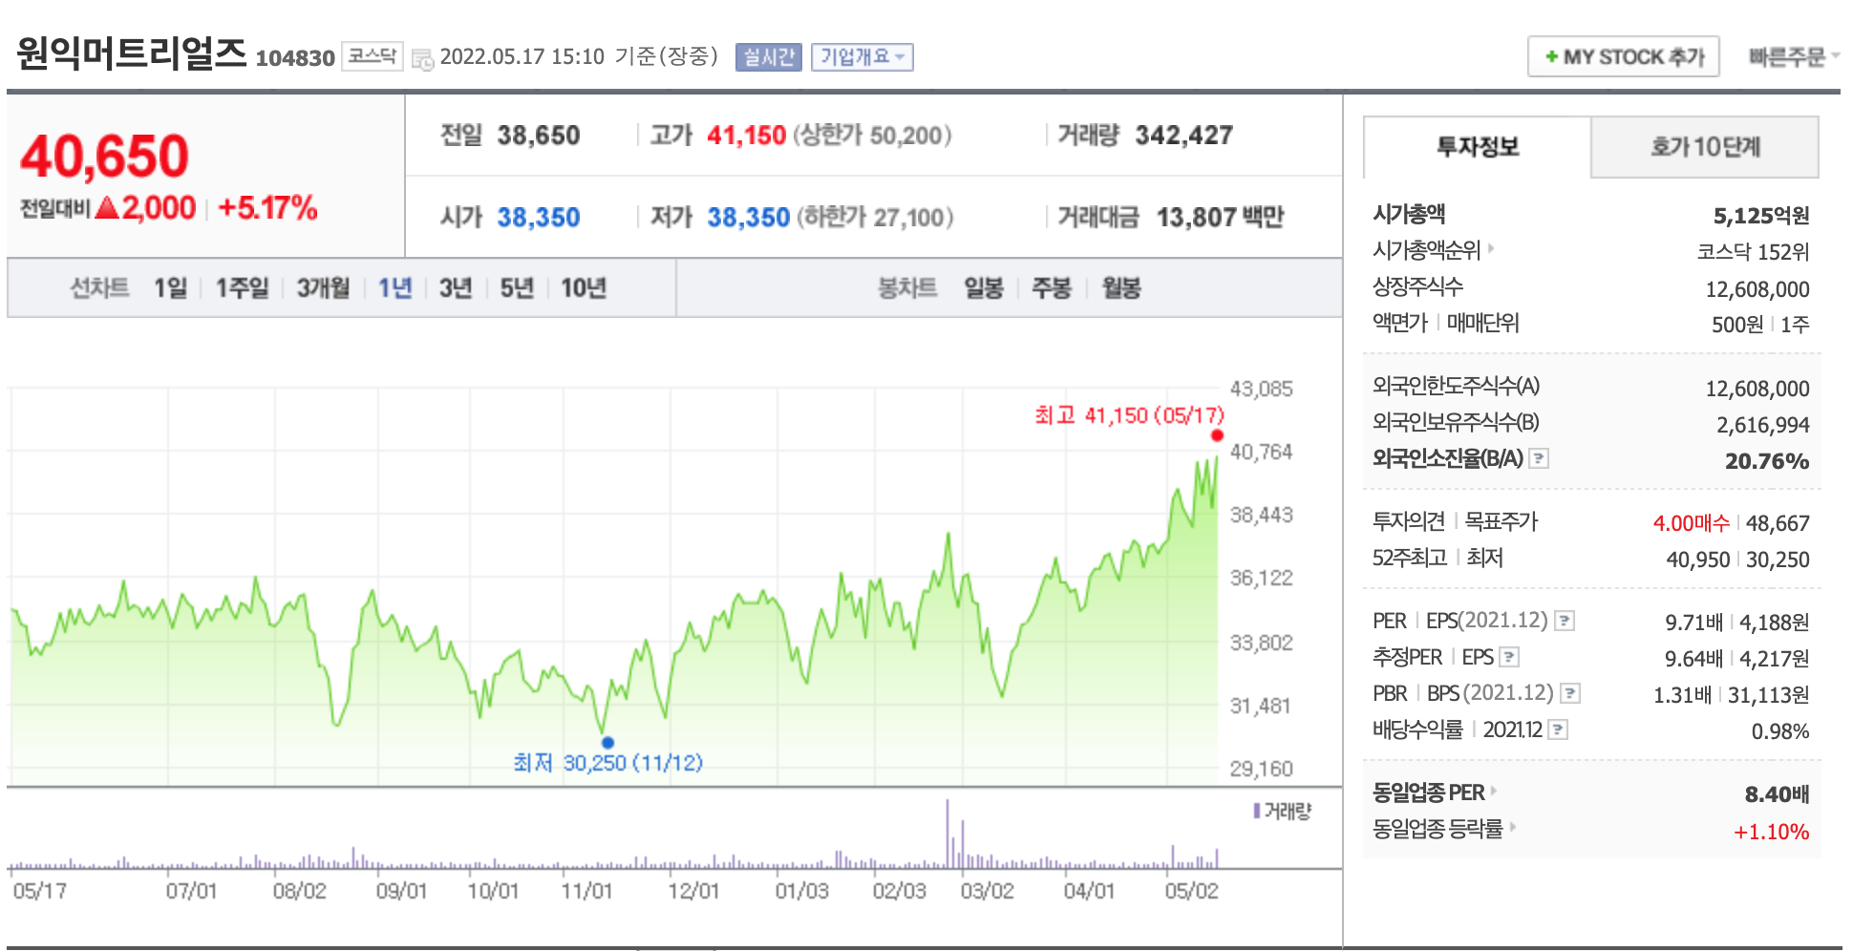Open the 기업개요 dropdown
Viewport: 1874px width, 951px height.
862,57
